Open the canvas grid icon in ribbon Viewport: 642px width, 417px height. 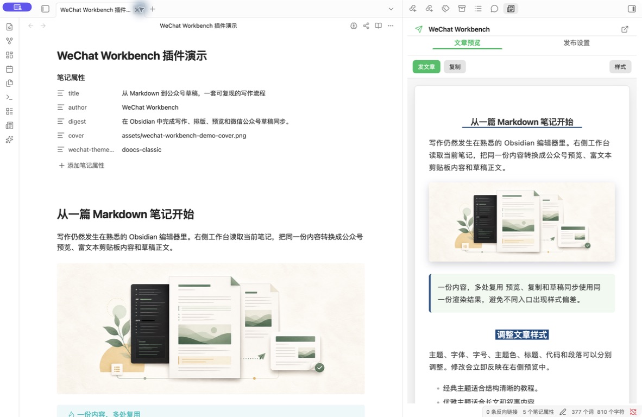tap(9, 55)
